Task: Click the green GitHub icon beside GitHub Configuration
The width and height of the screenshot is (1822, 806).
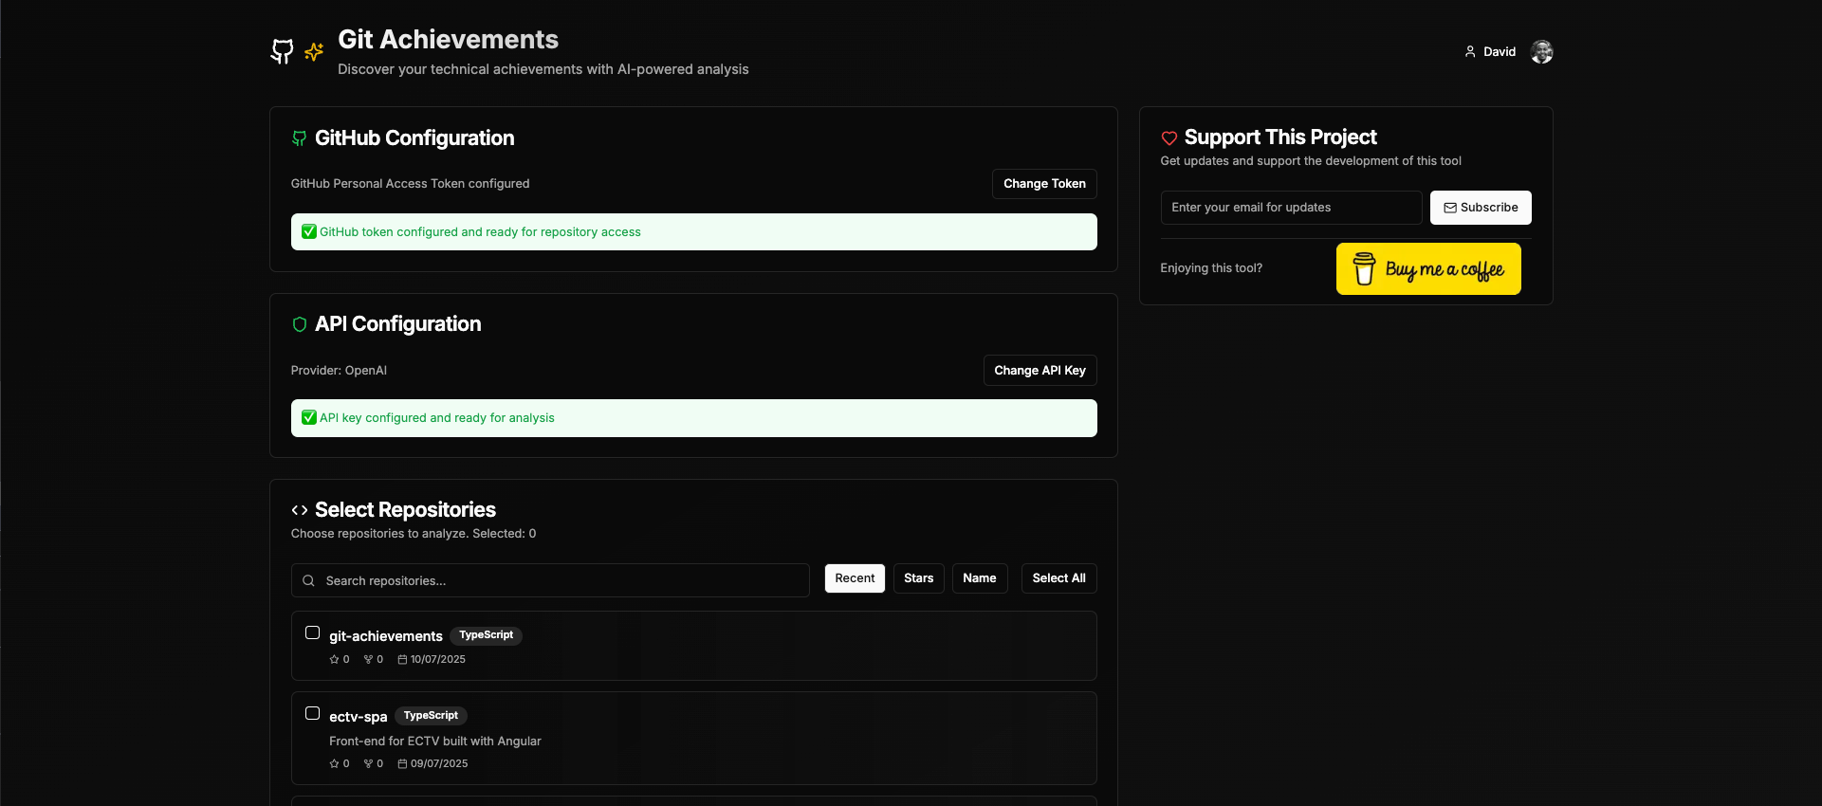Action: click(x=299, y=138)
